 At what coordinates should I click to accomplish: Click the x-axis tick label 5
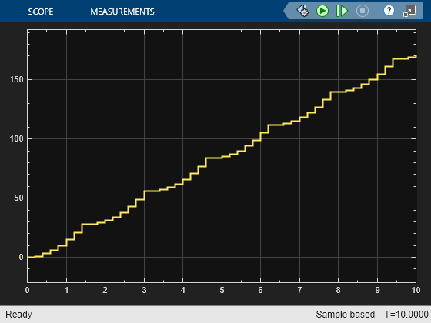click(222, 290)
